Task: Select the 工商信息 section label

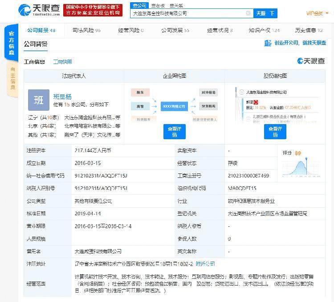Action: coord(34,62)
